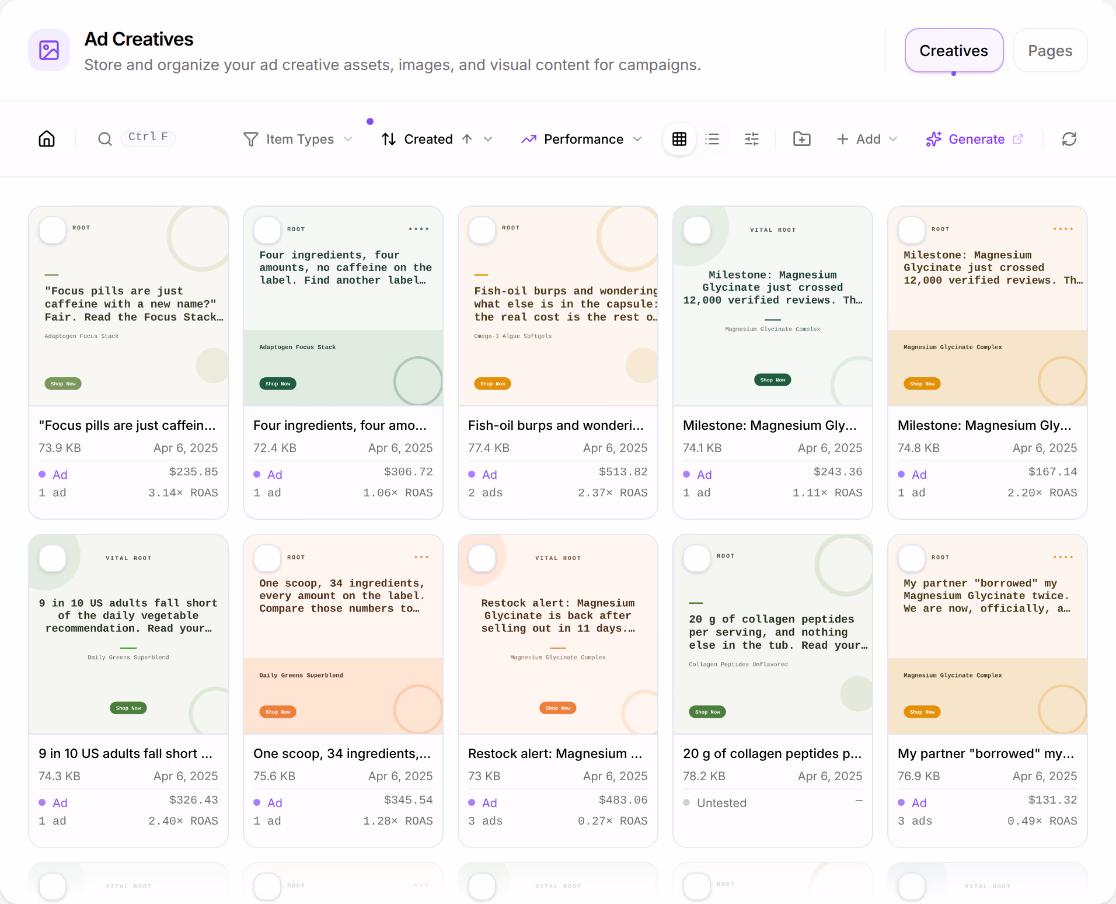Switch to the Pages tab

[x=1050, y=51]
